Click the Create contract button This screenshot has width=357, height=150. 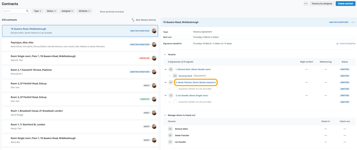click(345, 4)
